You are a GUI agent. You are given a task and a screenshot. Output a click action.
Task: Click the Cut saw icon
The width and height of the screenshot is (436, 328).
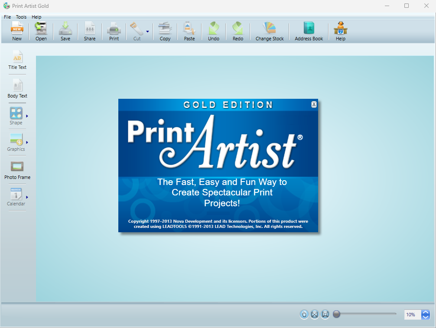click(137, 31)
